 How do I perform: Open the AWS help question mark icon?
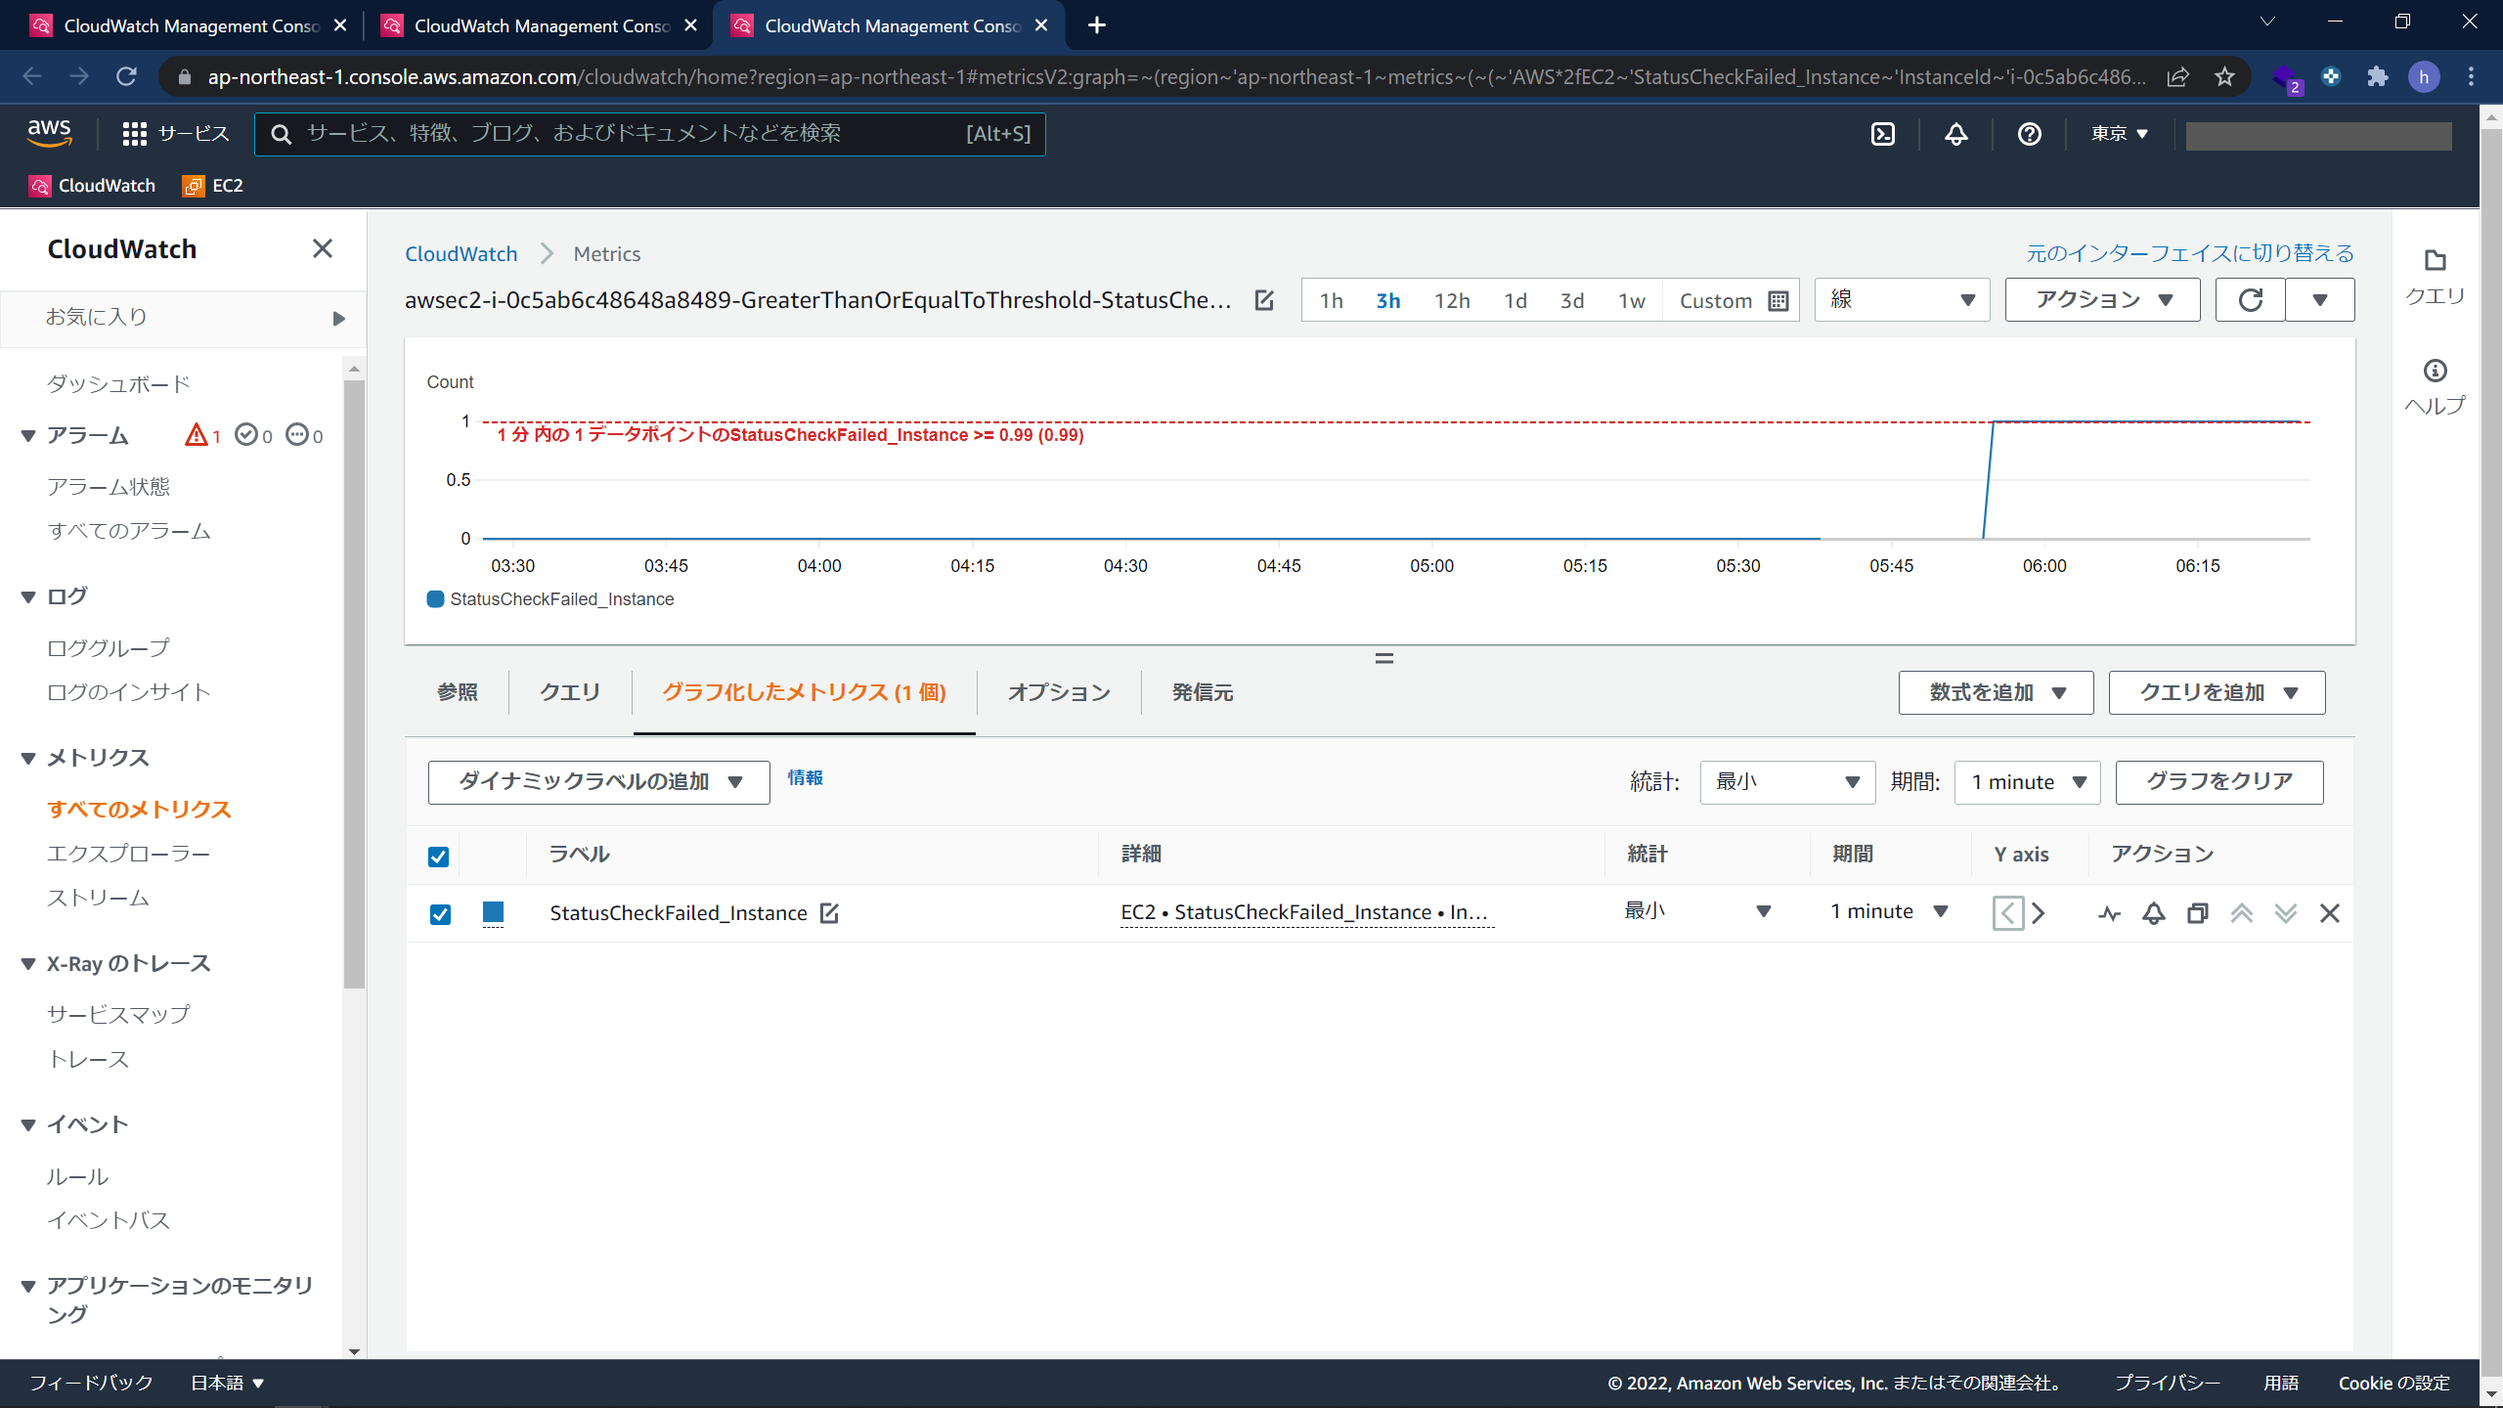pyautogui.click(x=2029, y=134)
